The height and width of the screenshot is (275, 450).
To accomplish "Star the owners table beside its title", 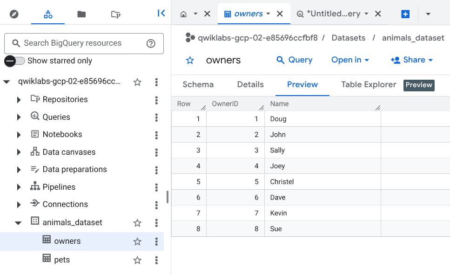I will [x=190, y=60].
